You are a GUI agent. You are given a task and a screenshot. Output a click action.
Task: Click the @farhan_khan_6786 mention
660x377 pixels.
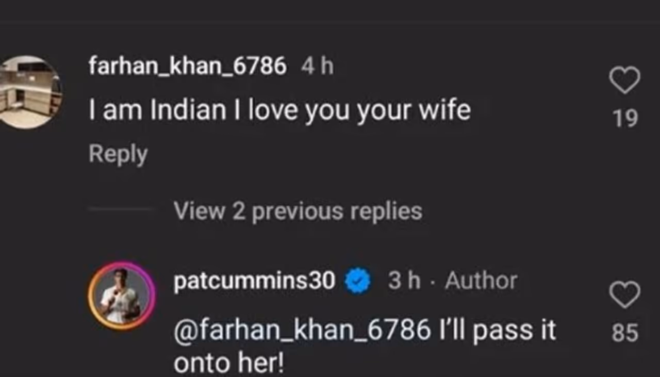(x=302, y=331)
